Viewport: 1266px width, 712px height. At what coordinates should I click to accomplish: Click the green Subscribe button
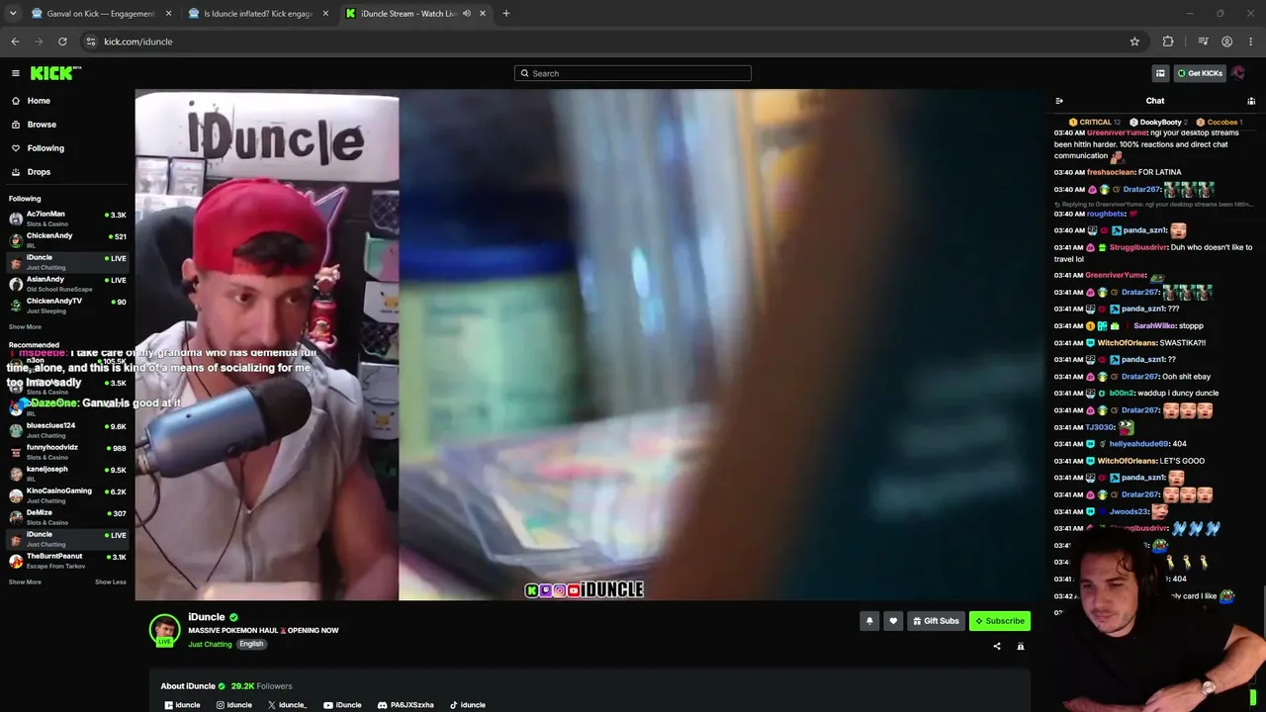coord(1000,621)
